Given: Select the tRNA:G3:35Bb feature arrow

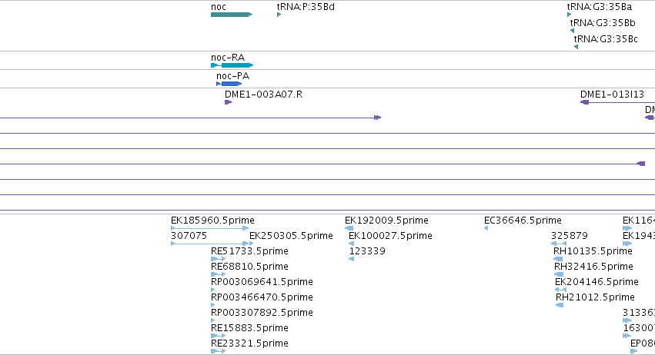Looking at the screenshot, I should coord(573,31).
